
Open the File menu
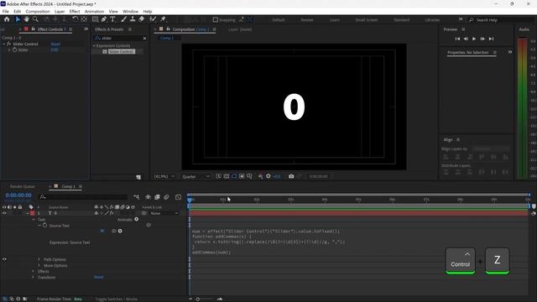point(6,11)
